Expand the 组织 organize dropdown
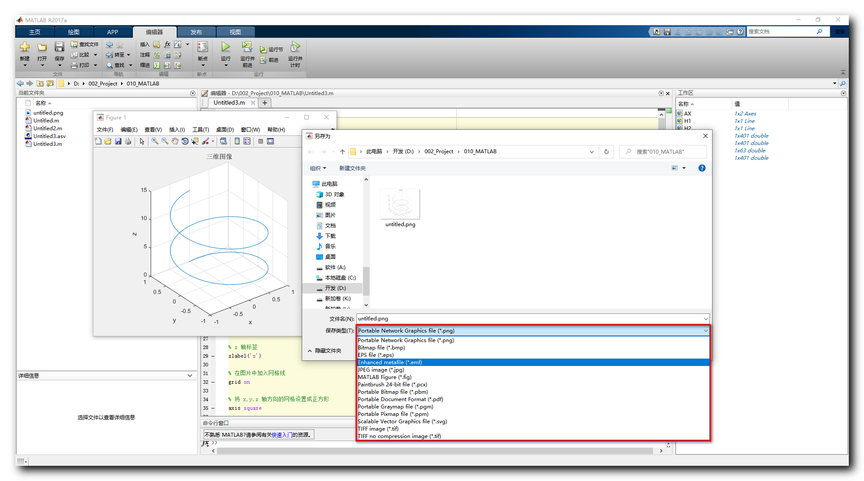 coord(318,168)
